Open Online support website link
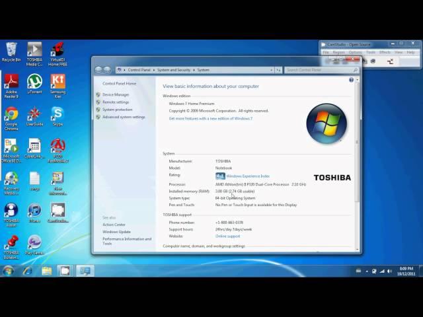 (227, 236)
